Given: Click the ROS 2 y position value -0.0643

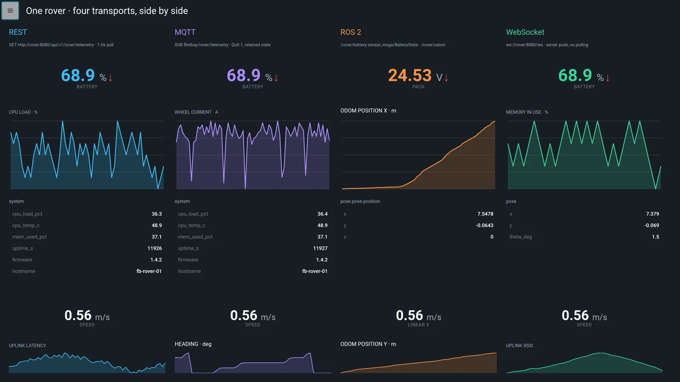Looking at the screenshot, I should pos(484,225).
